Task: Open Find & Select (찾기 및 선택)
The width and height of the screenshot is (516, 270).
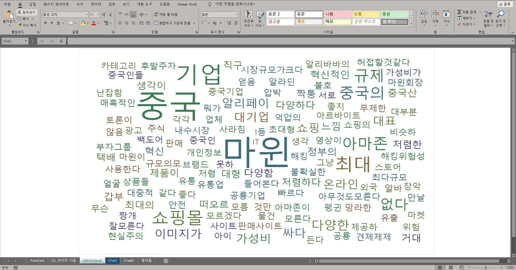Action: click(x=500, y=19)
